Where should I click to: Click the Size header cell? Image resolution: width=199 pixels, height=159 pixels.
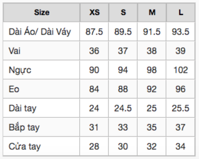(42, 13)
